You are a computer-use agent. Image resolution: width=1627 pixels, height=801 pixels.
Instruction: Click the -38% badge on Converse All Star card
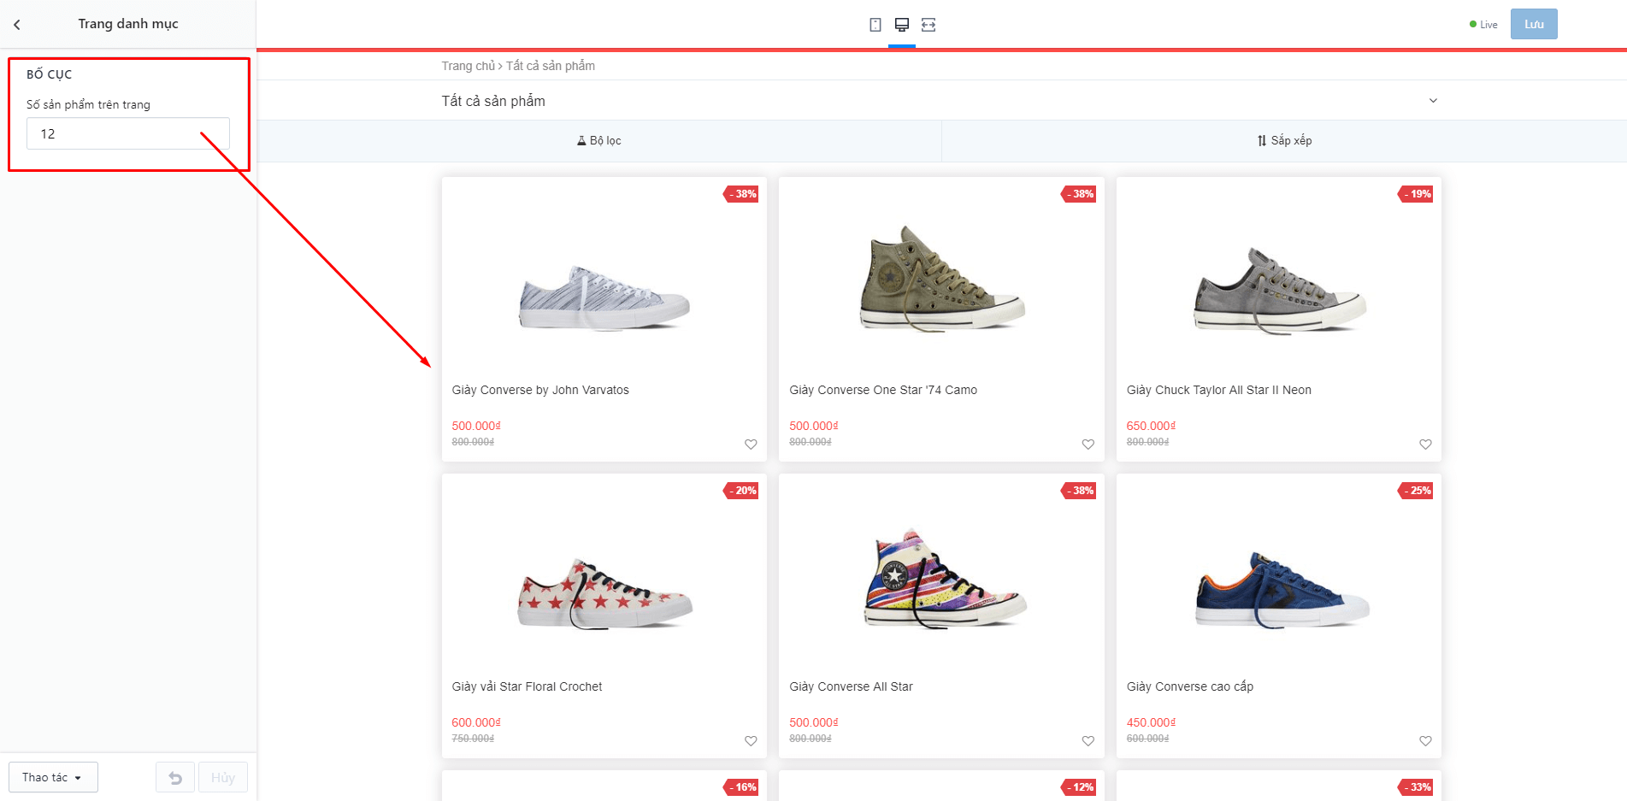coord(1080,491)
